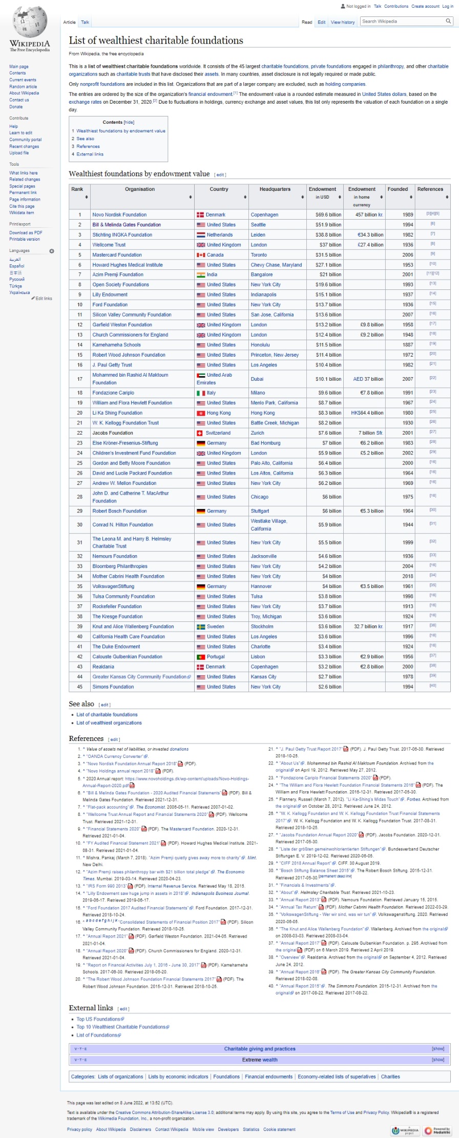Click the Headquarters column sort arrows
Image resolution: width=459 pixels, height=1138 pixels.
point(302,198)
